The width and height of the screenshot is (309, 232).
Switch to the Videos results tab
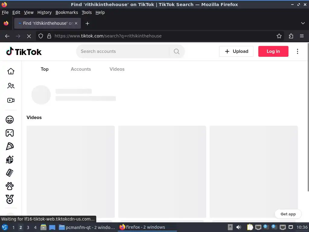117,69
